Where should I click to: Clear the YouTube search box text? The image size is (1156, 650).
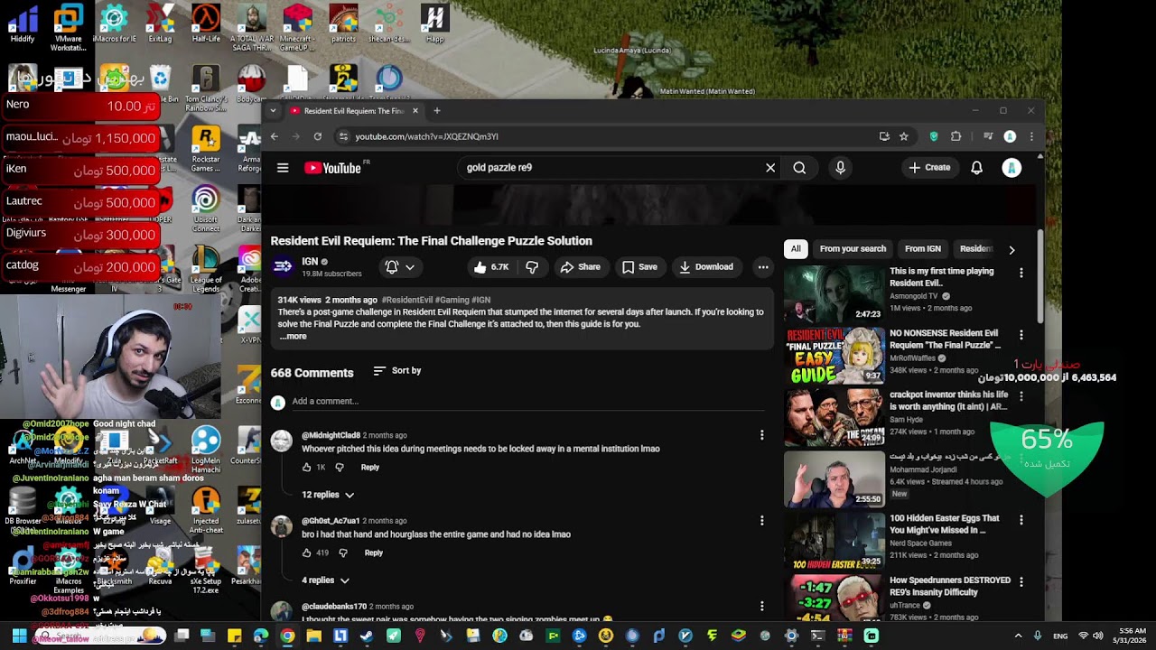(770, 168)
